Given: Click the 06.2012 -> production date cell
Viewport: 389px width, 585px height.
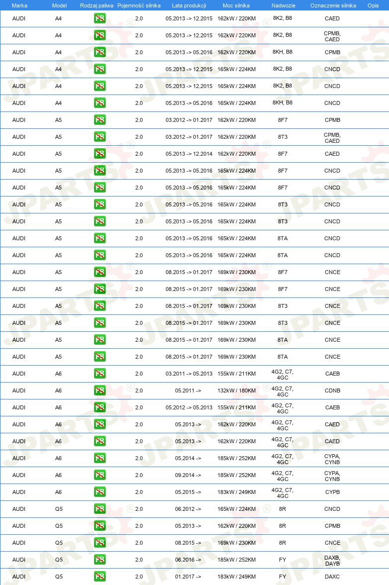Looking at the screenshot, I should [188, 509].
